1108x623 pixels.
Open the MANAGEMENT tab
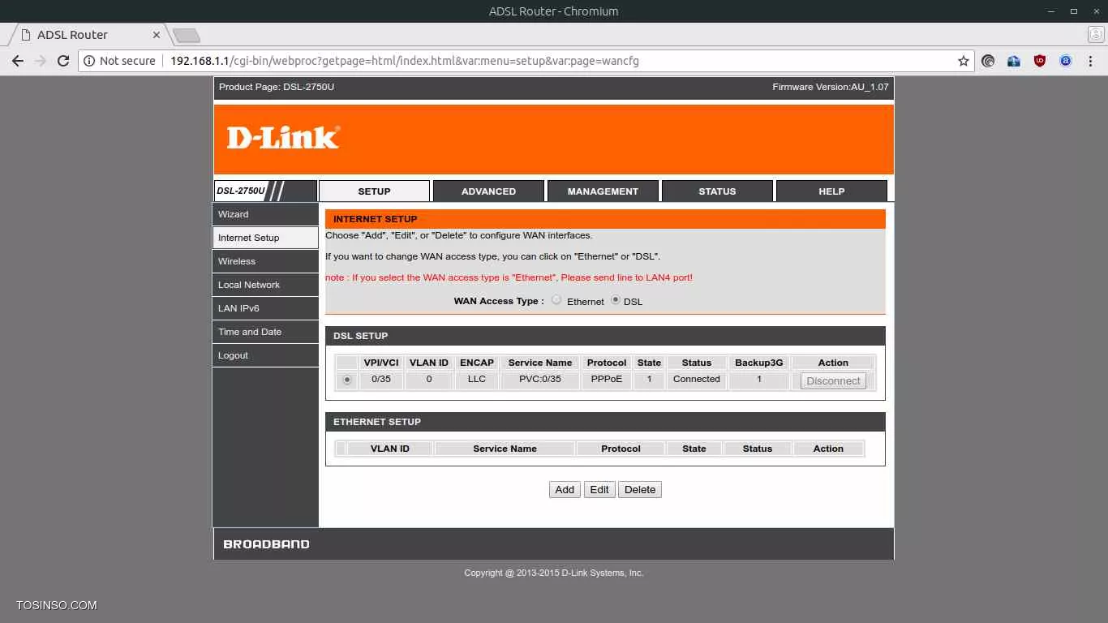point(603,191)
